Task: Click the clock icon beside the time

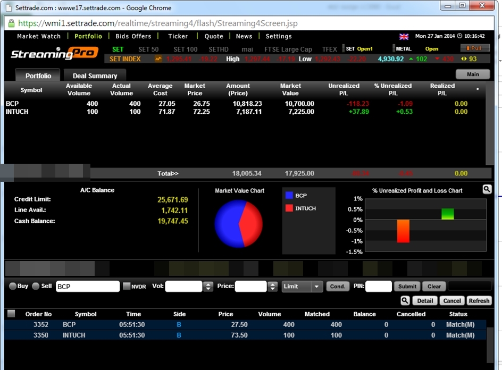Action: (x=459, y=36)
